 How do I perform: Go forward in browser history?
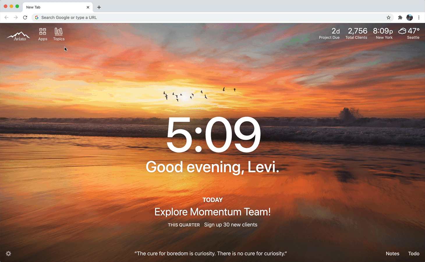[16, 17]
